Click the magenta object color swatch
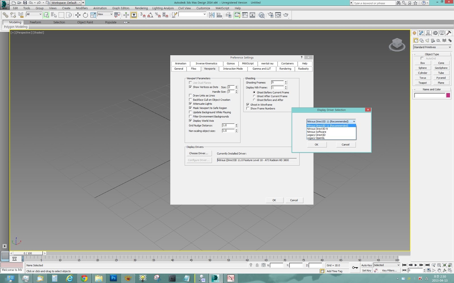 click(x=448, y=95)
